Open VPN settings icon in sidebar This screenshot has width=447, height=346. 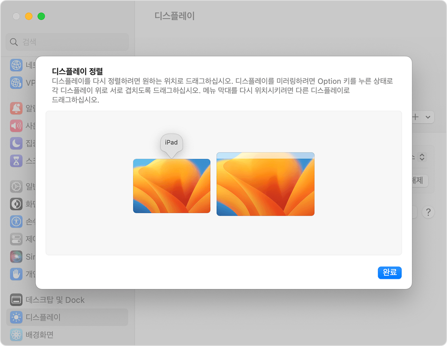[16, 82]
